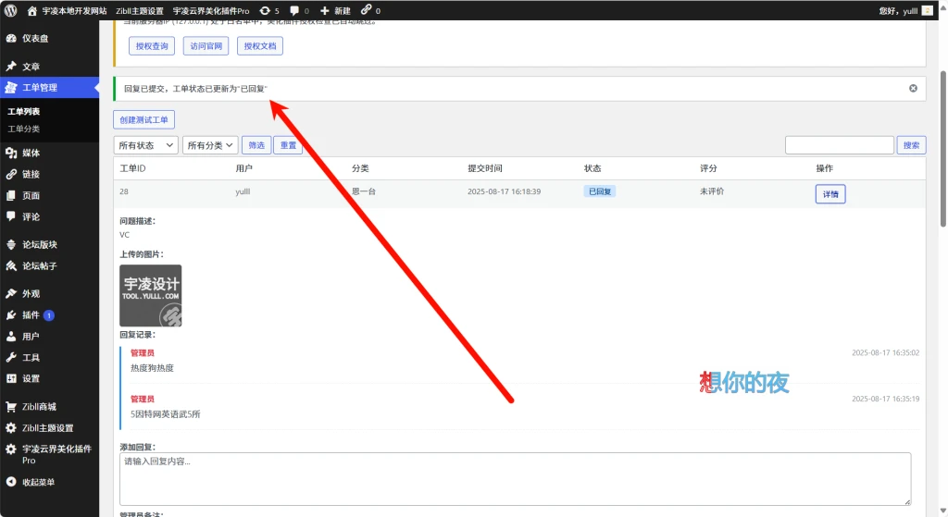The image size is (948, 517).
Task: Click the 授权查询 button
Action: [152, 46]
